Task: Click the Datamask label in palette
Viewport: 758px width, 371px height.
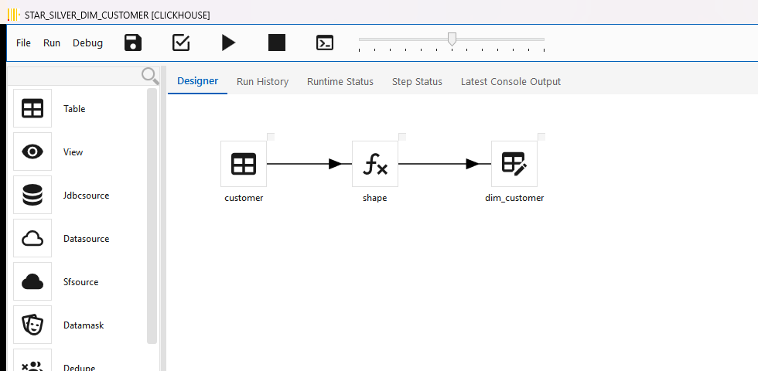Action: tap(84, 325)
